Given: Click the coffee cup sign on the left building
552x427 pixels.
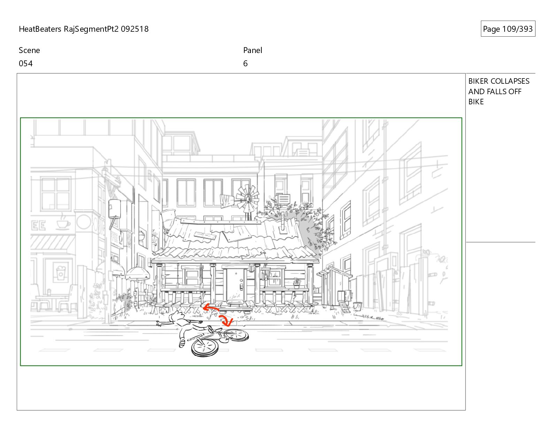Looking at the screenshot, I should coord(63,222).
